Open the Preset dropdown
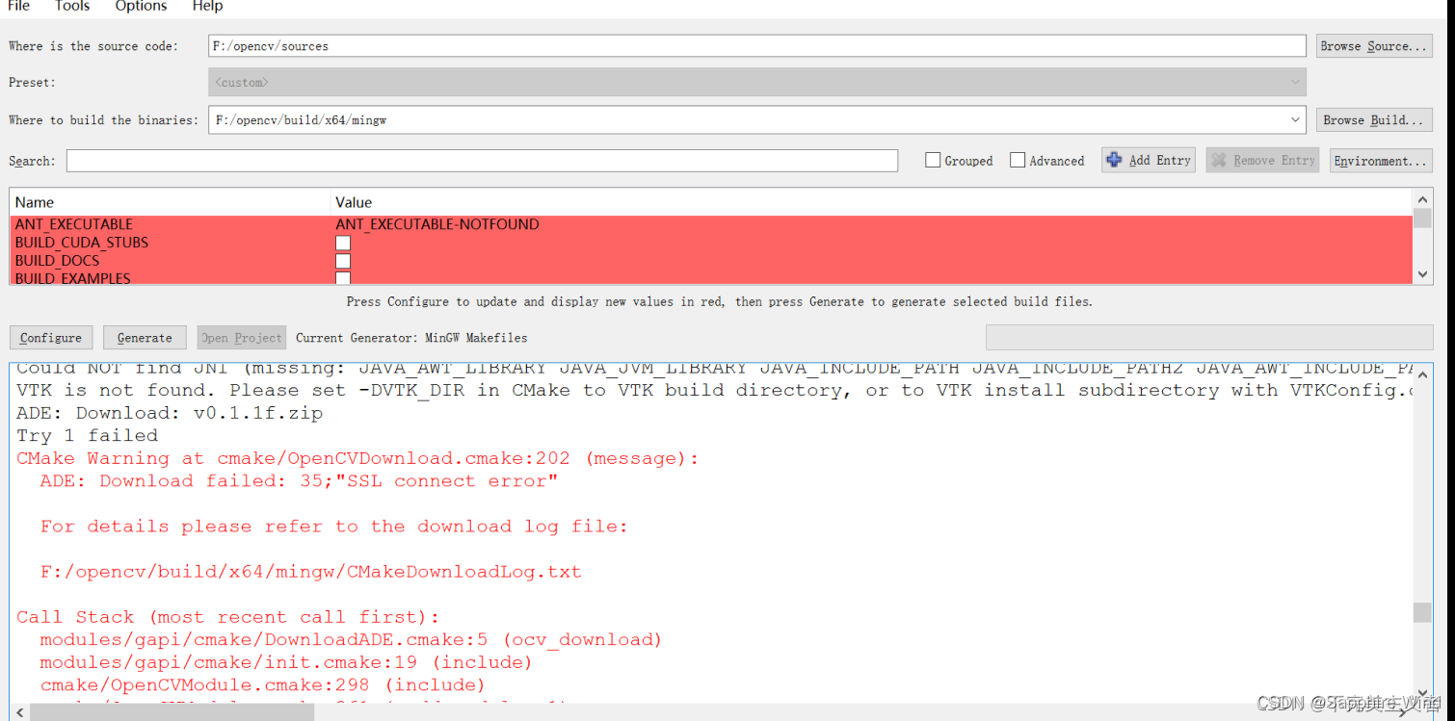The width and height of the screenshot is (1455, 721). coord(757,83)
